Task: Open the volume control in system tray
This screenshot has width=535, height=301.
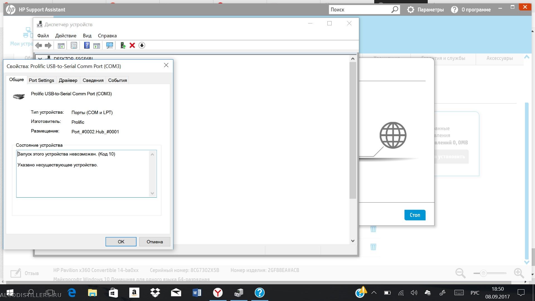Action: 414,293
